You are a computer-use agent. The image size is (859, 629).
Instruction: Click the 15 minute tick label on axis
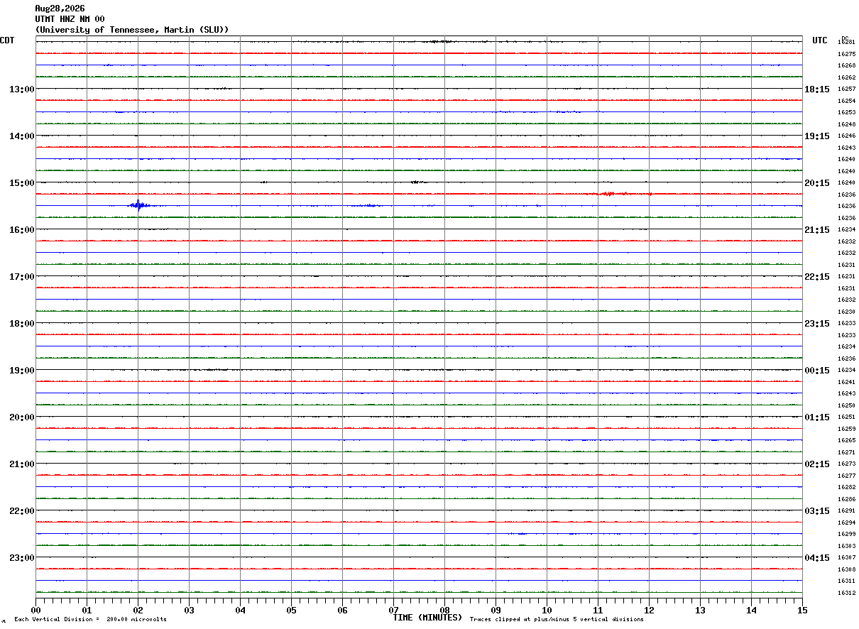[802, 610]
